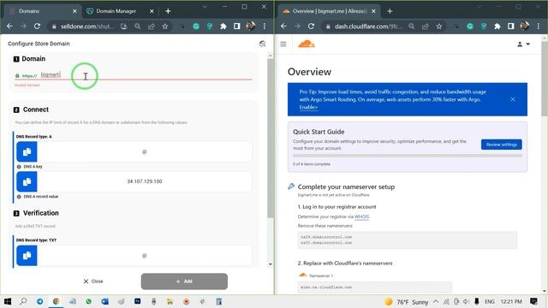This screenshot has height=308, width=548.
Task: Open Chrome from the taskbar
Action: [x=56, y=301]
